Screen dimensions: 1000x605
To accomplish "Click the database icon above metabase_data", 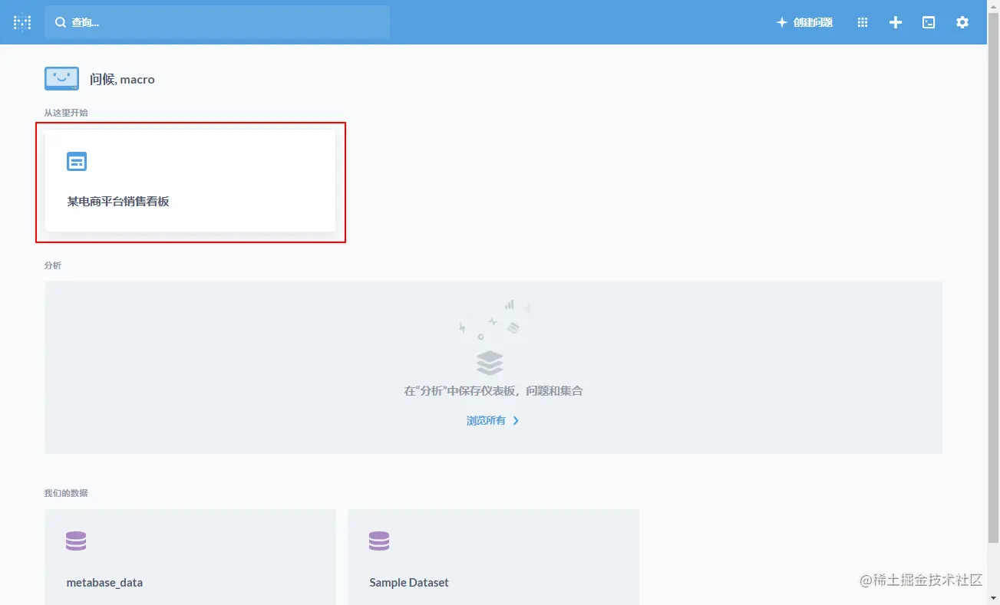I will point(76,541).
